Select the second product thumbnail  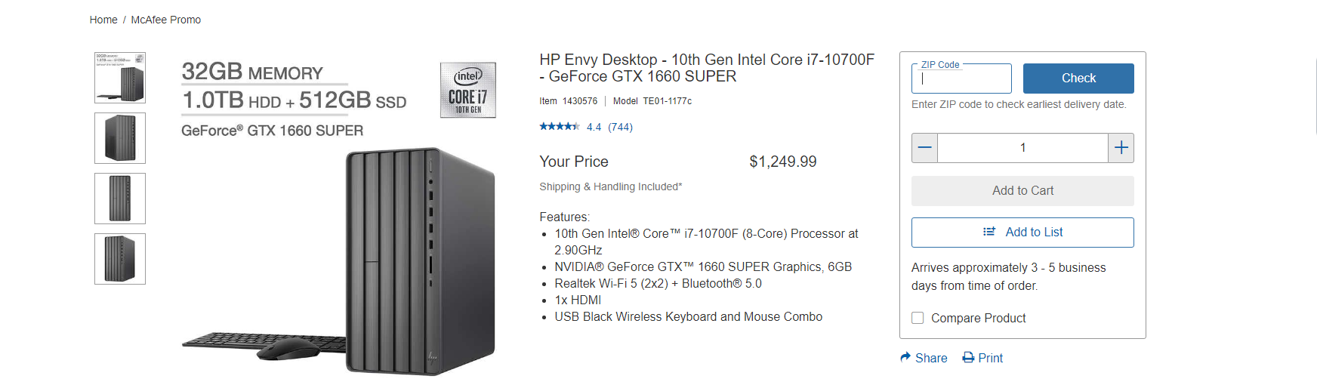pos(120,138)
